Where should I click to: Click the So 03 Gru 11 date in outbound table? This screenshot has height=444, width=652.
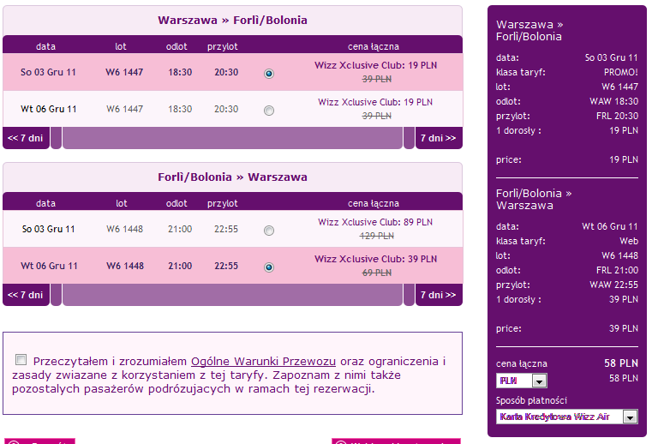tap(48, 72)
